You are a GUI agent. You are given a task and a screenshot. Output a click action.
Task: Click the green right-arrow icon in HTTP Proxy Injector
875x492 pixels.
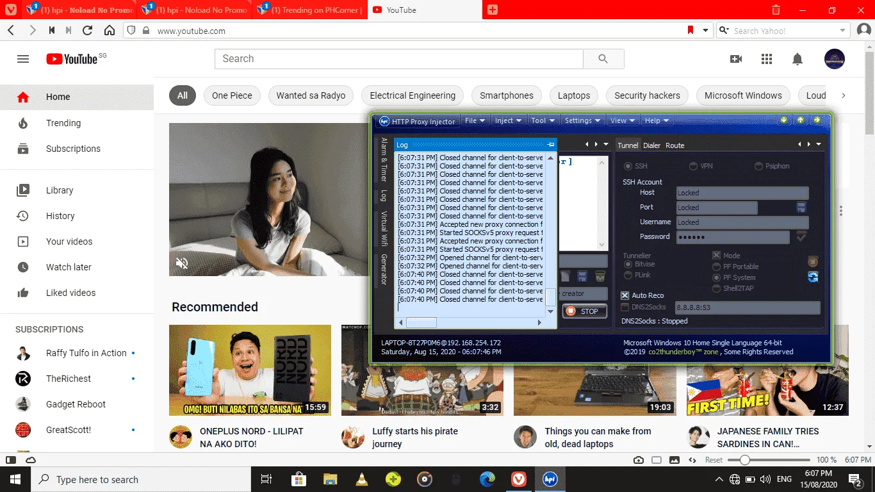pos(817,120)
